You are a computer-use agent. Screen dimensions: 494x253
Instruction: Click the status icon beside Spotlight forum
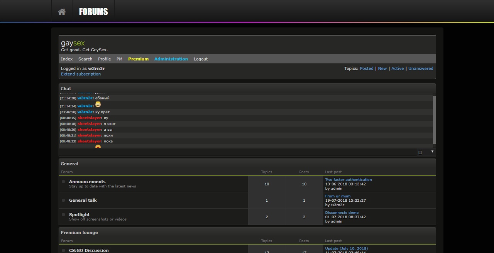pyautogui.click(x=64, y=214)
